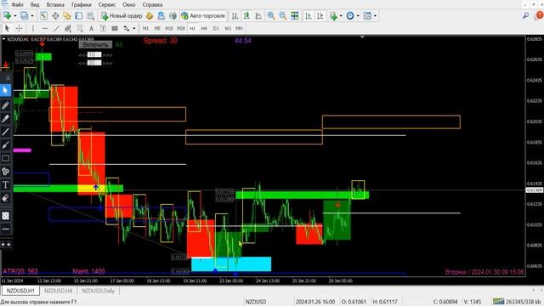Switch chart to bar chart type
Screen dimensions: 544x306
tap(235, 15)
